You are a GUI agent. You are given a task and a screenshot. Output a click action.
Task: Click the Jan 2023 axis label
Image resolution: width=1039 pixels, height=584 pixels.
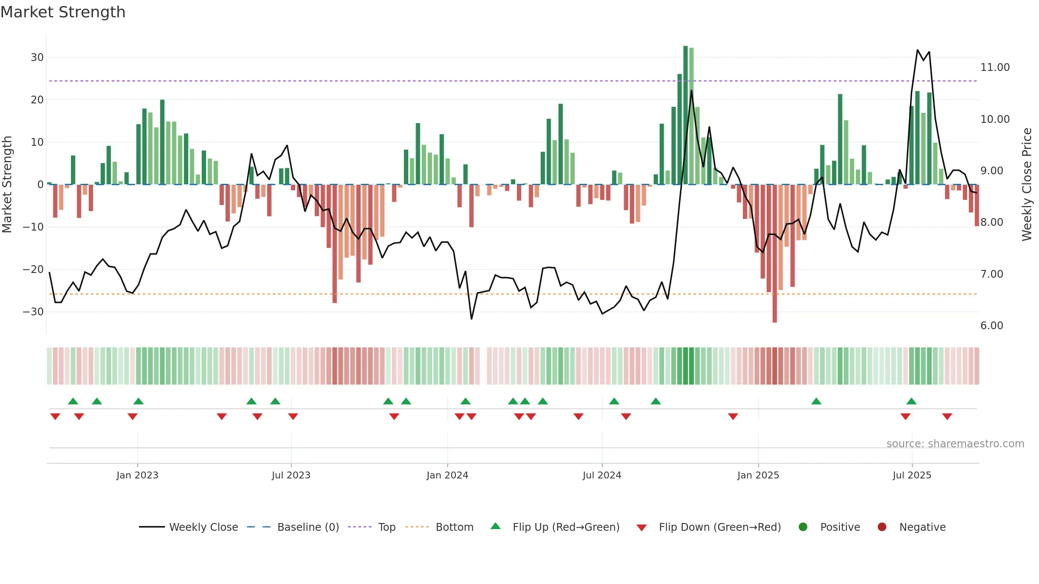137,475
